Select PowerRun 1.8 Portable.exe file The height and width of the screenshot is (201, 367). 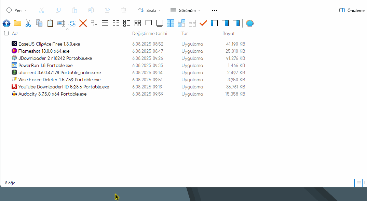[x=45, y=65]
